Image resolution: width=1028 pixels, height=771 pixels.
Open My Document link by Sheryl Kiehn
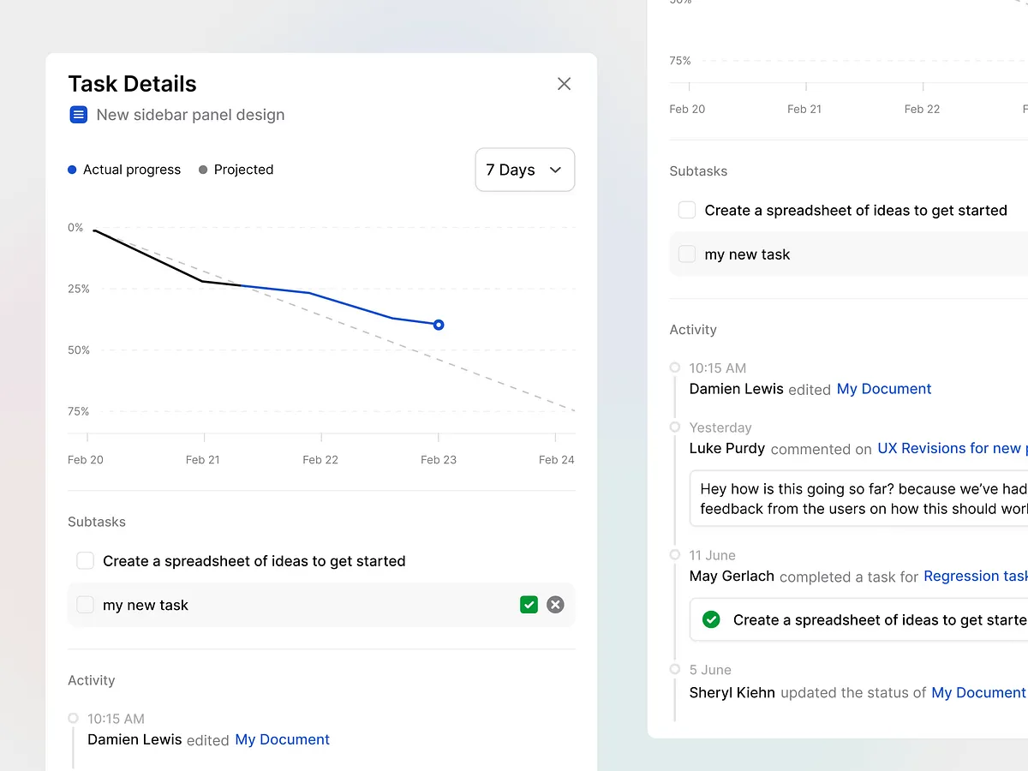[x=978, y=692]
